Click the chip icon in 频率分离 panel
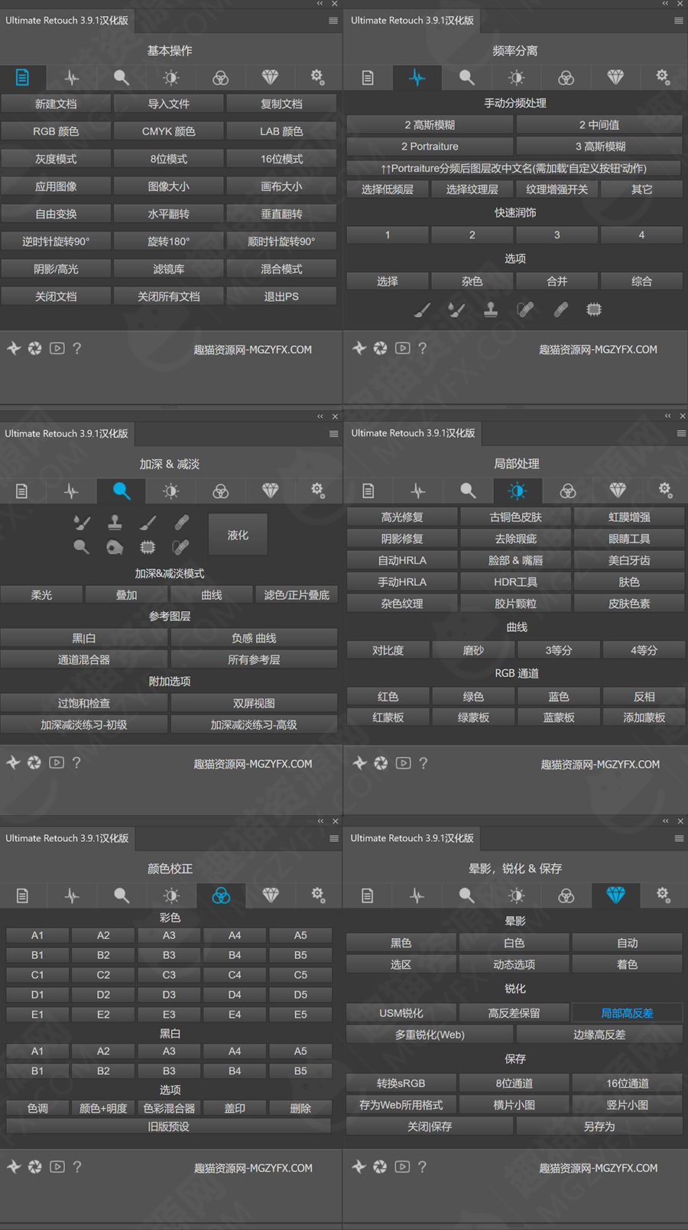This screenshot has width=688, height=1230. [594, 309]
